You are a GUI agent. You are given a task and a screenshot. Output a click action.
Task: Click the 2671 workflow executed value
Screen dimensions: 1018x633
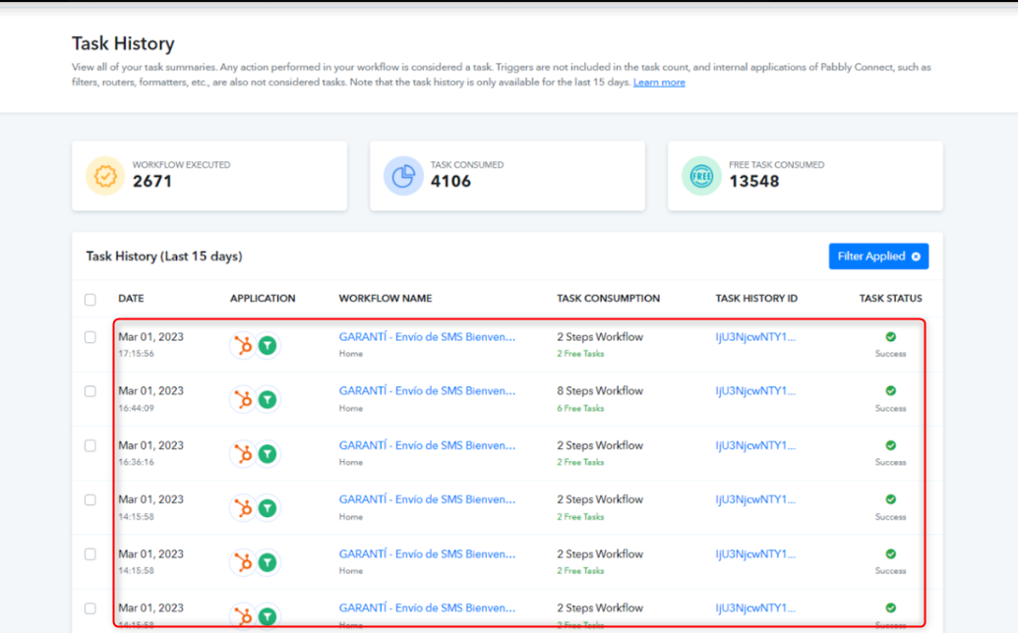(152, 182)
